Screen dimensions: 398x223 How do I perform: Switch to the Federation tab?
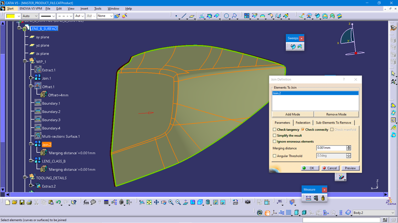click(302, 122)
